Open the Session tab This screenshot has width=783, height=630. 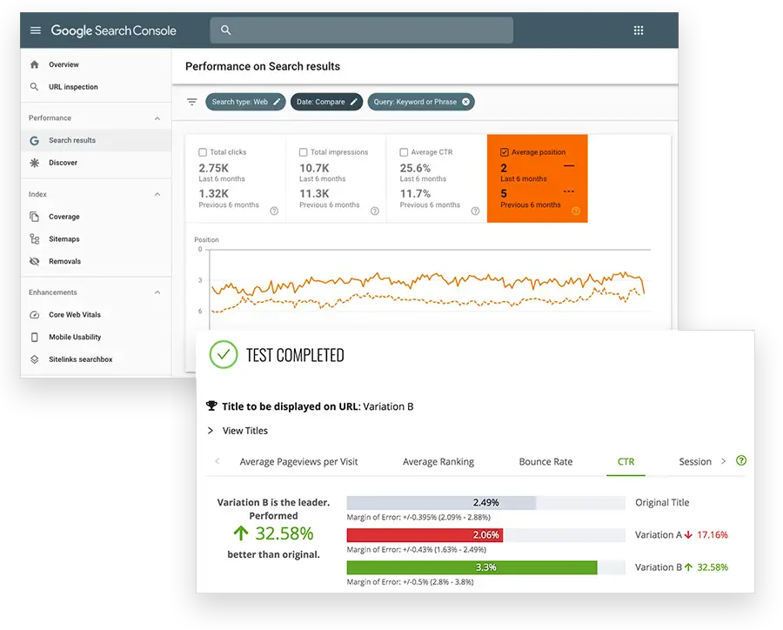tap(695, 462)
